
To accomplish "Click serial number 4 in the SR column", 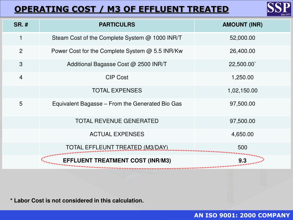I will 21,77.
